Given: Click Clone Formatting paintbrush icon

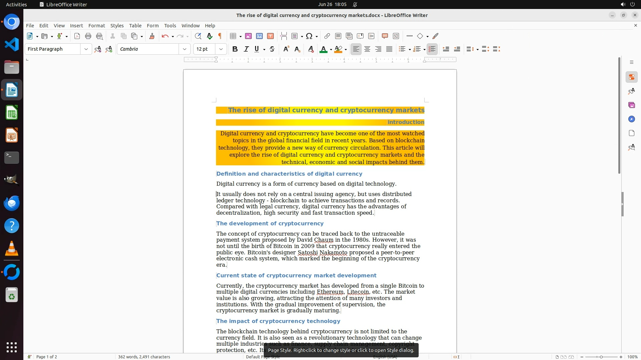Looking at the screenshot, I should tap(152, 36).
